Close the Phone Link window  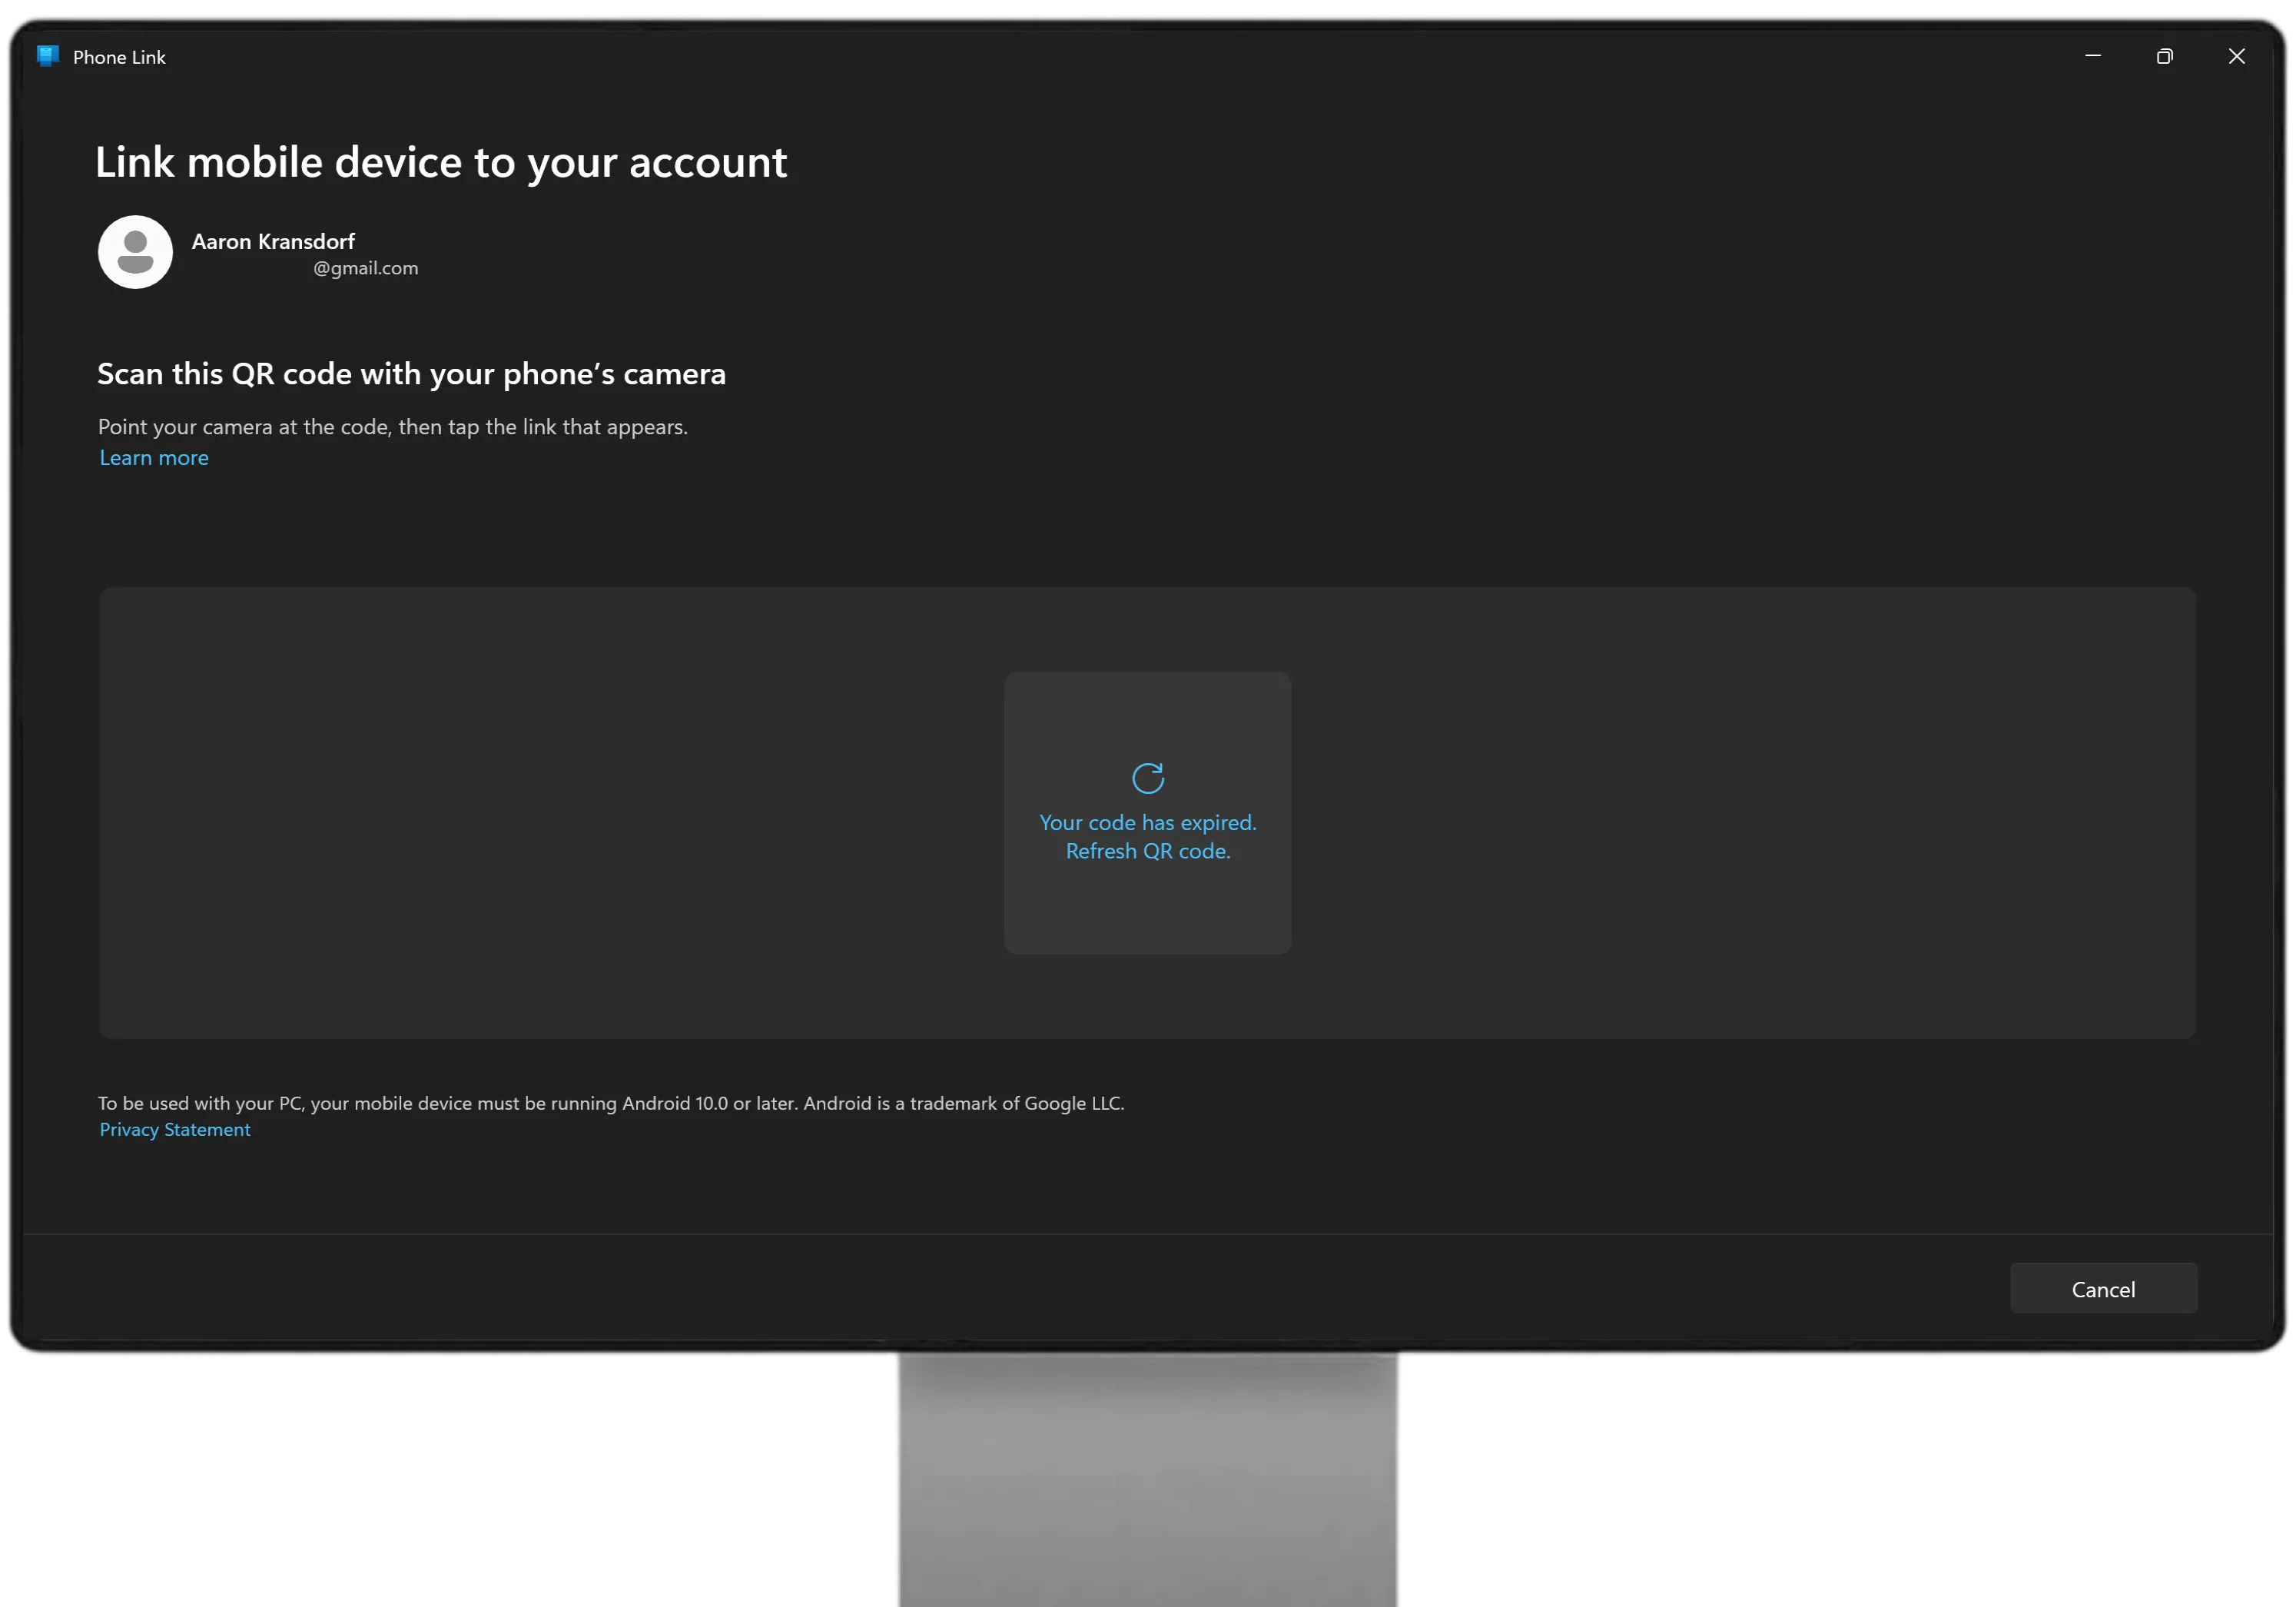click(2236, 56)
